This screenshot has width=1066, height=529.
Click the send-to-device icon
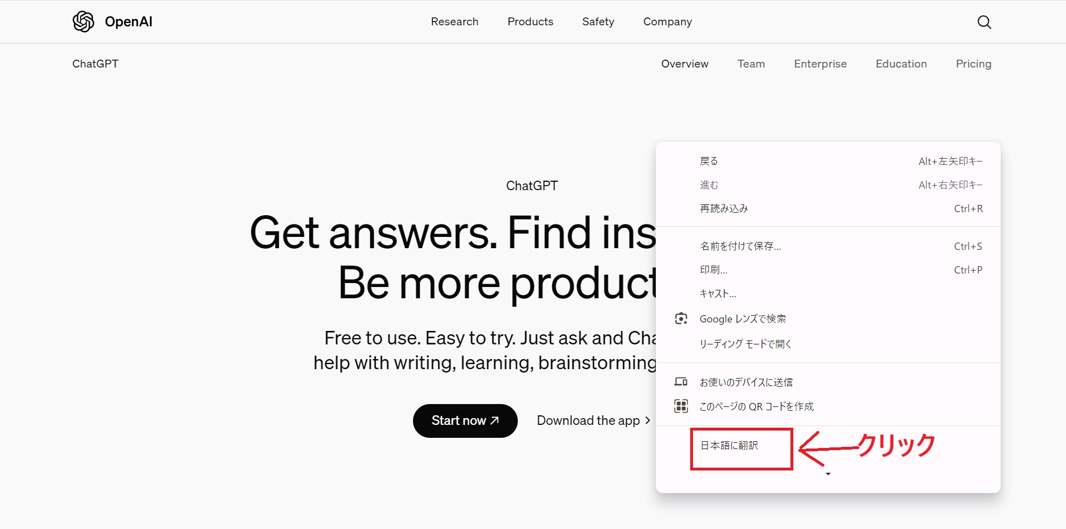tap(681, 382)
